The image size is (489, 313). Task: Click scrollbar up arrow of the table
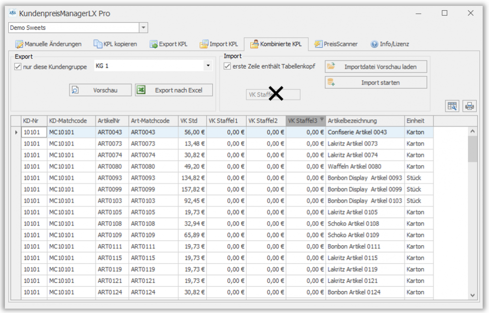click(x=472, y=131)
